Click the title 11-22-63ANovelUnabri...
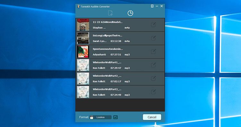The image size is (241, 127). (108, 22)
